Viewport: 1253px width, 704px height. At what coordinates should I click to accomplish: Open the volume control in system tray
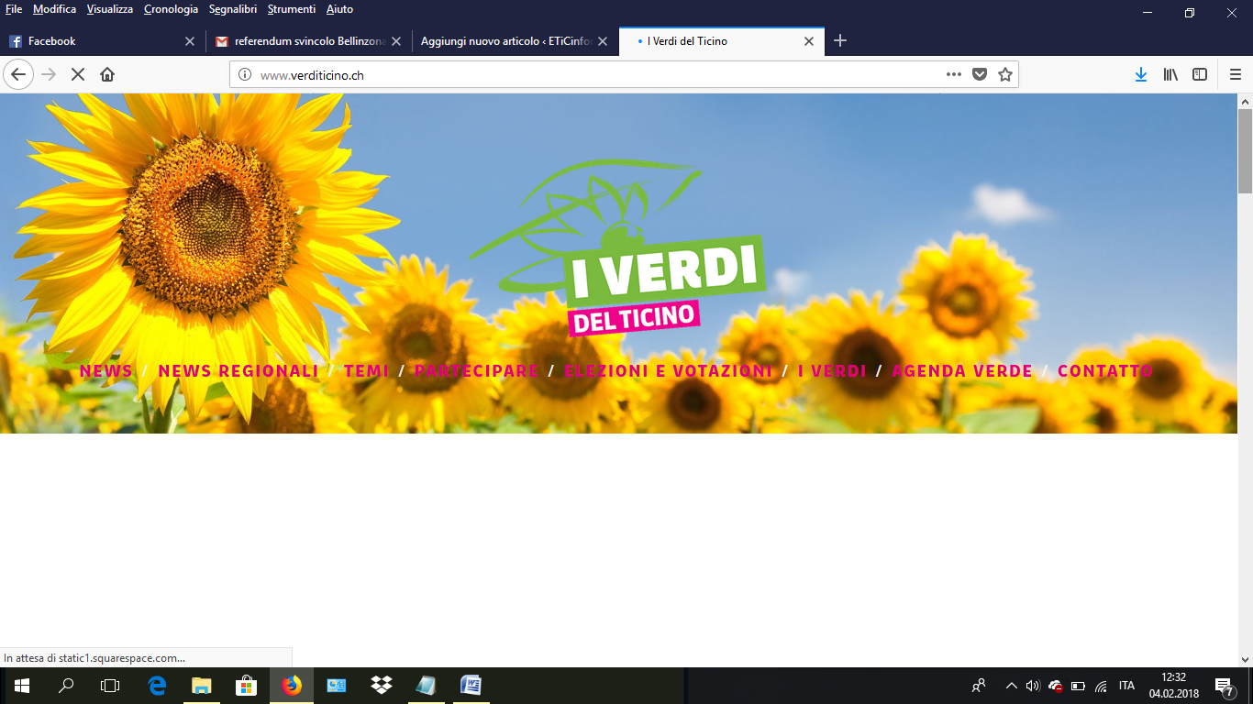point(1033,686)
